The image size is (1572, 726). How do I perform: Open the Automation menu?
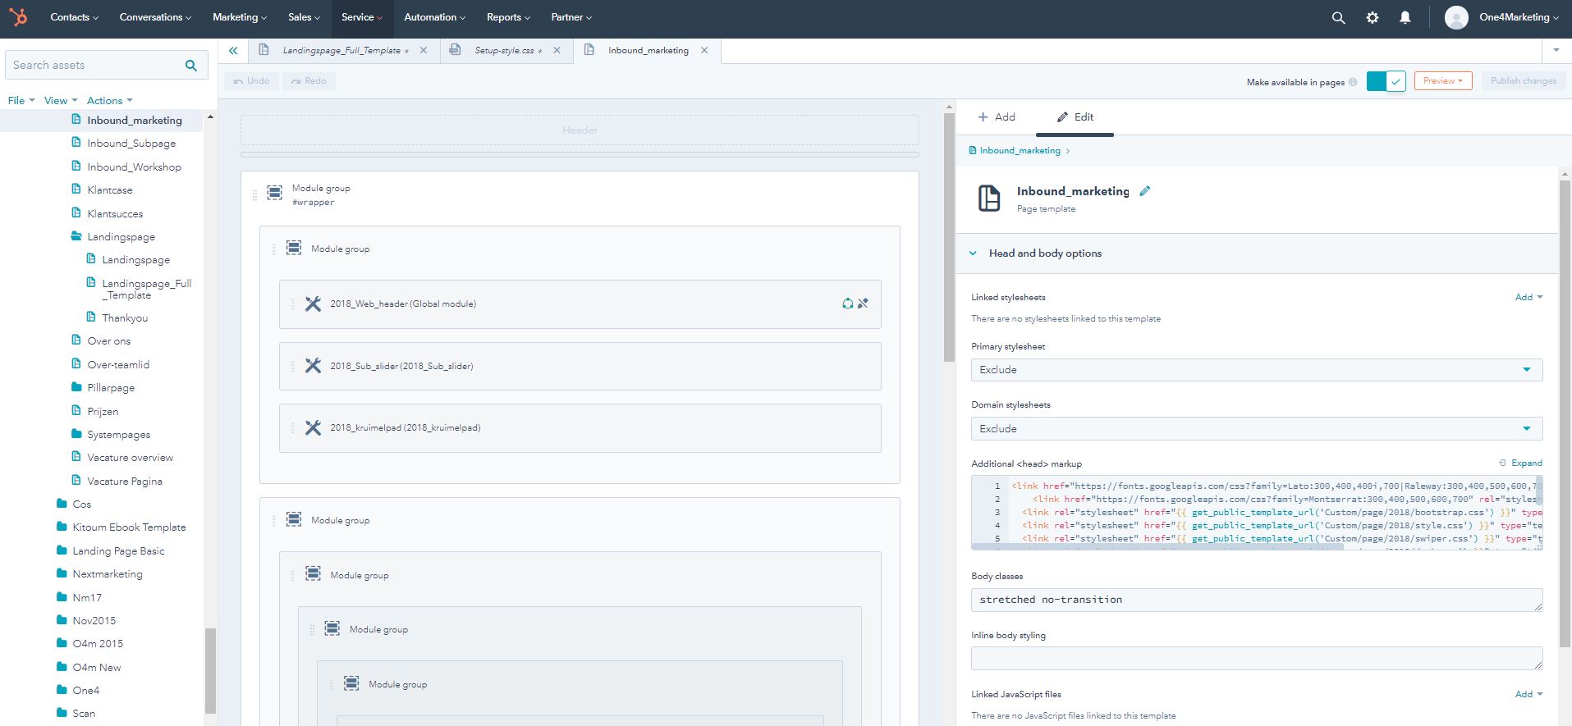[x=434, y=17]
